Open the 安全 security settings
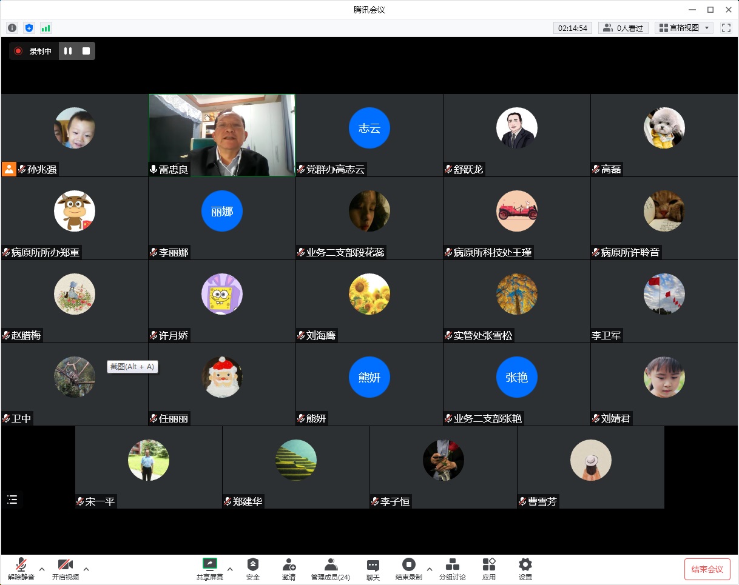 [x=253, y=569]
